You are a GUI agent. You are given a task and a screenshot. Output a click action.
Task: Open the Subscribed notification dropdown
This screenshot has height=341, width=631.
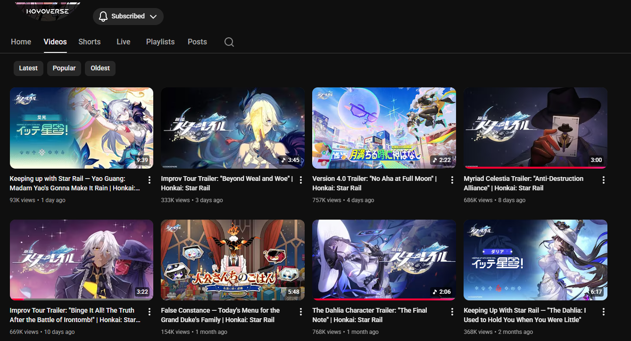128,17
